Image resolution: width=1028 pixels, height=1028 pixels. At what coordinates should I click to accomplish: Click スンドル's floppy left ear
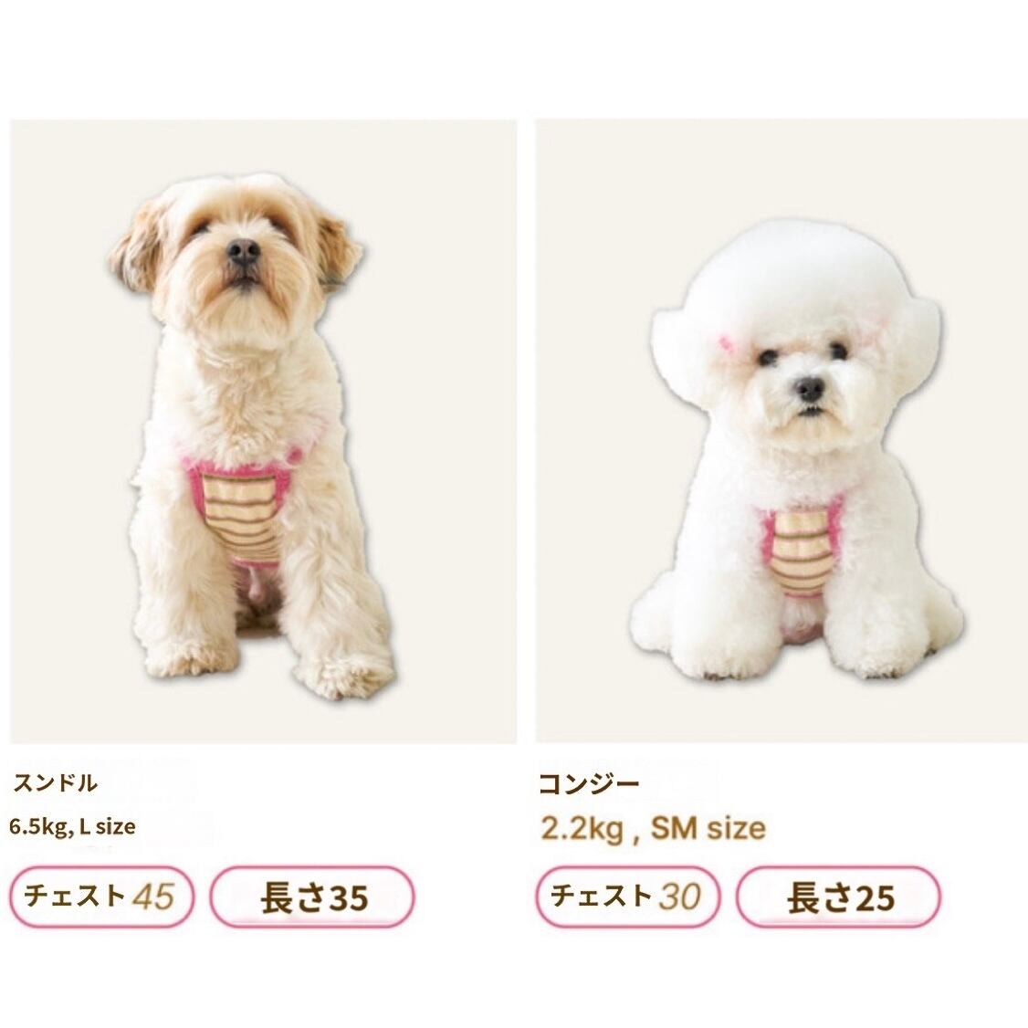[136, 247]
